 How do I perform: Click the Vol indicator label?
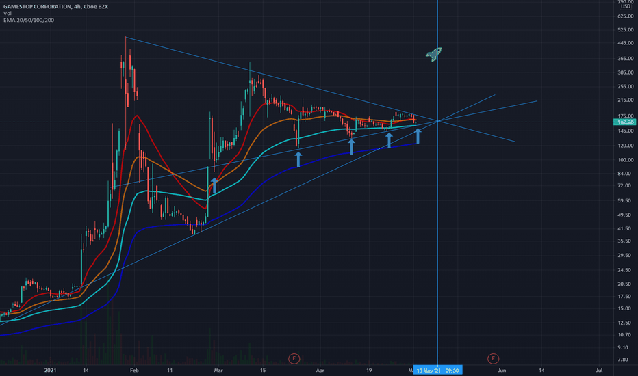click(x=8, y=14)
